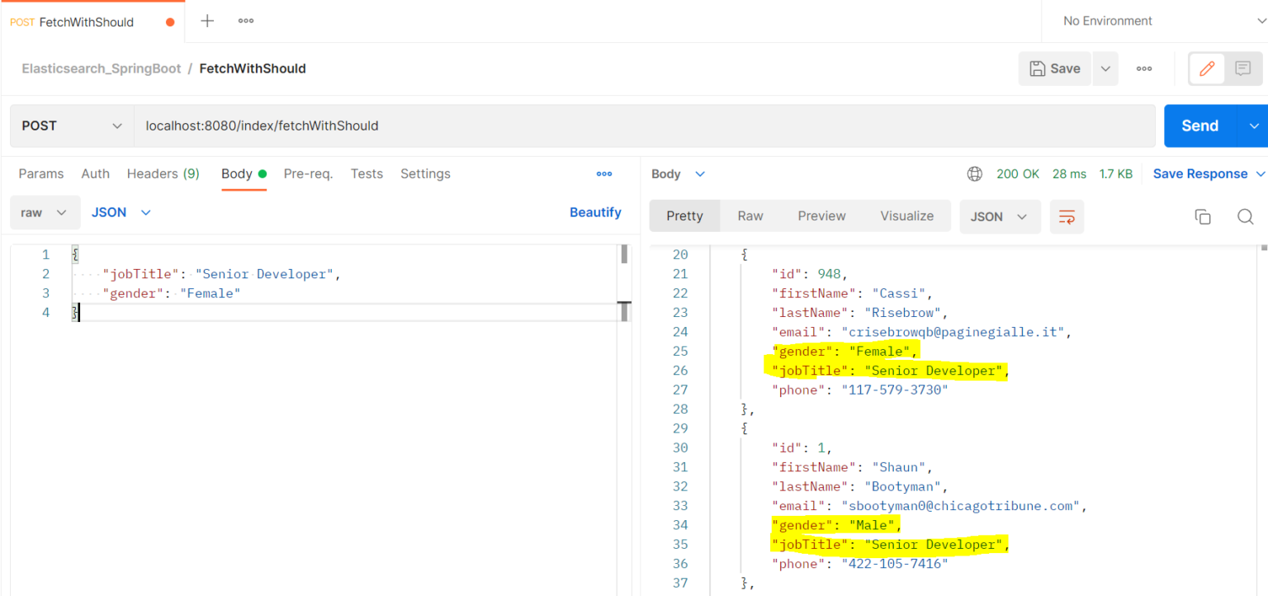Switch to the Raw response view
The width and height of the screenshot is (1268, 596).
[750, 215]
